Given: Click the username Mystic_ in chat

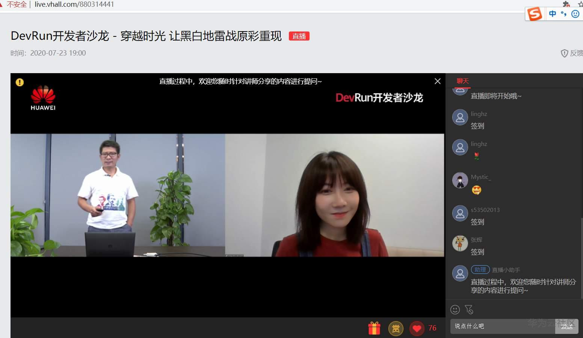Looking at the screenshot, I should [481, 177].
